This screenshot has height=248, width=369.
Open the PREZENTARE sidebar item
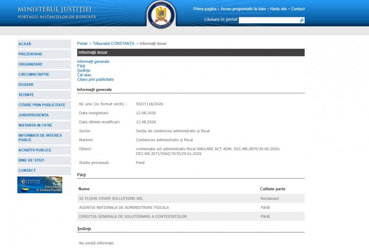pos(44,54)
